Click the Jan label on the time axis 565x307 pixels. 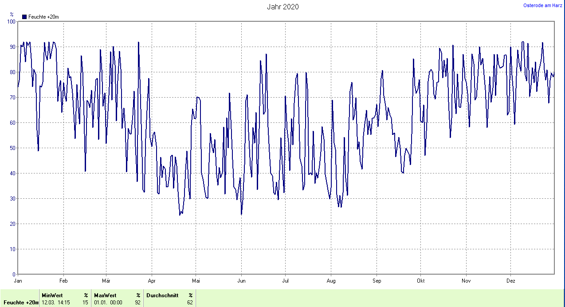18,281
